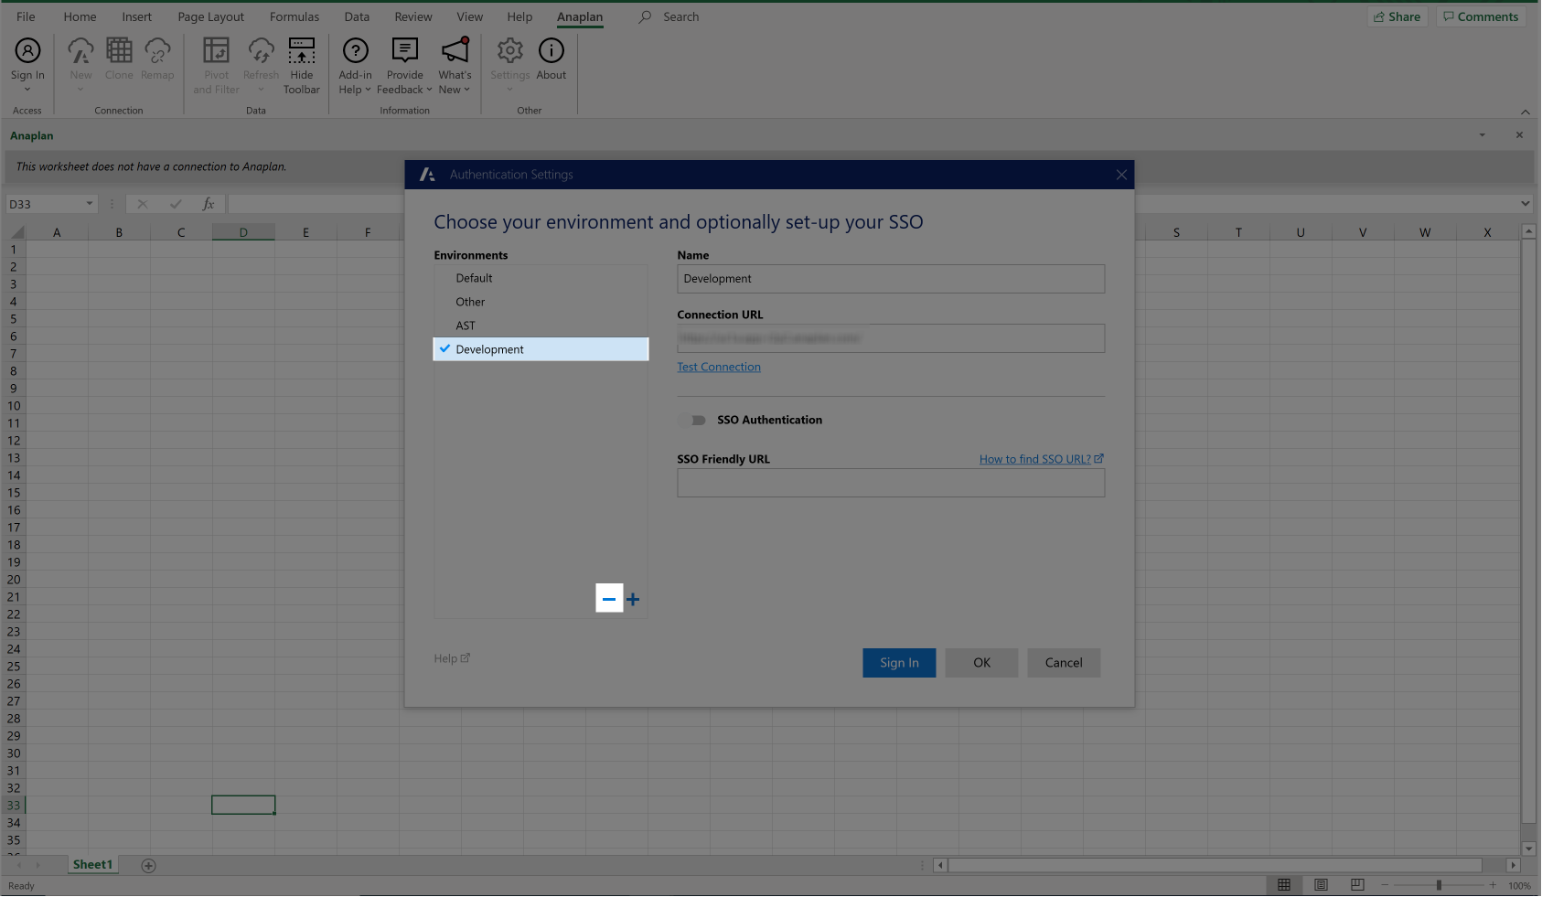Click Hide Toolbar icon

pyautogui.click(x=302, y=50)
